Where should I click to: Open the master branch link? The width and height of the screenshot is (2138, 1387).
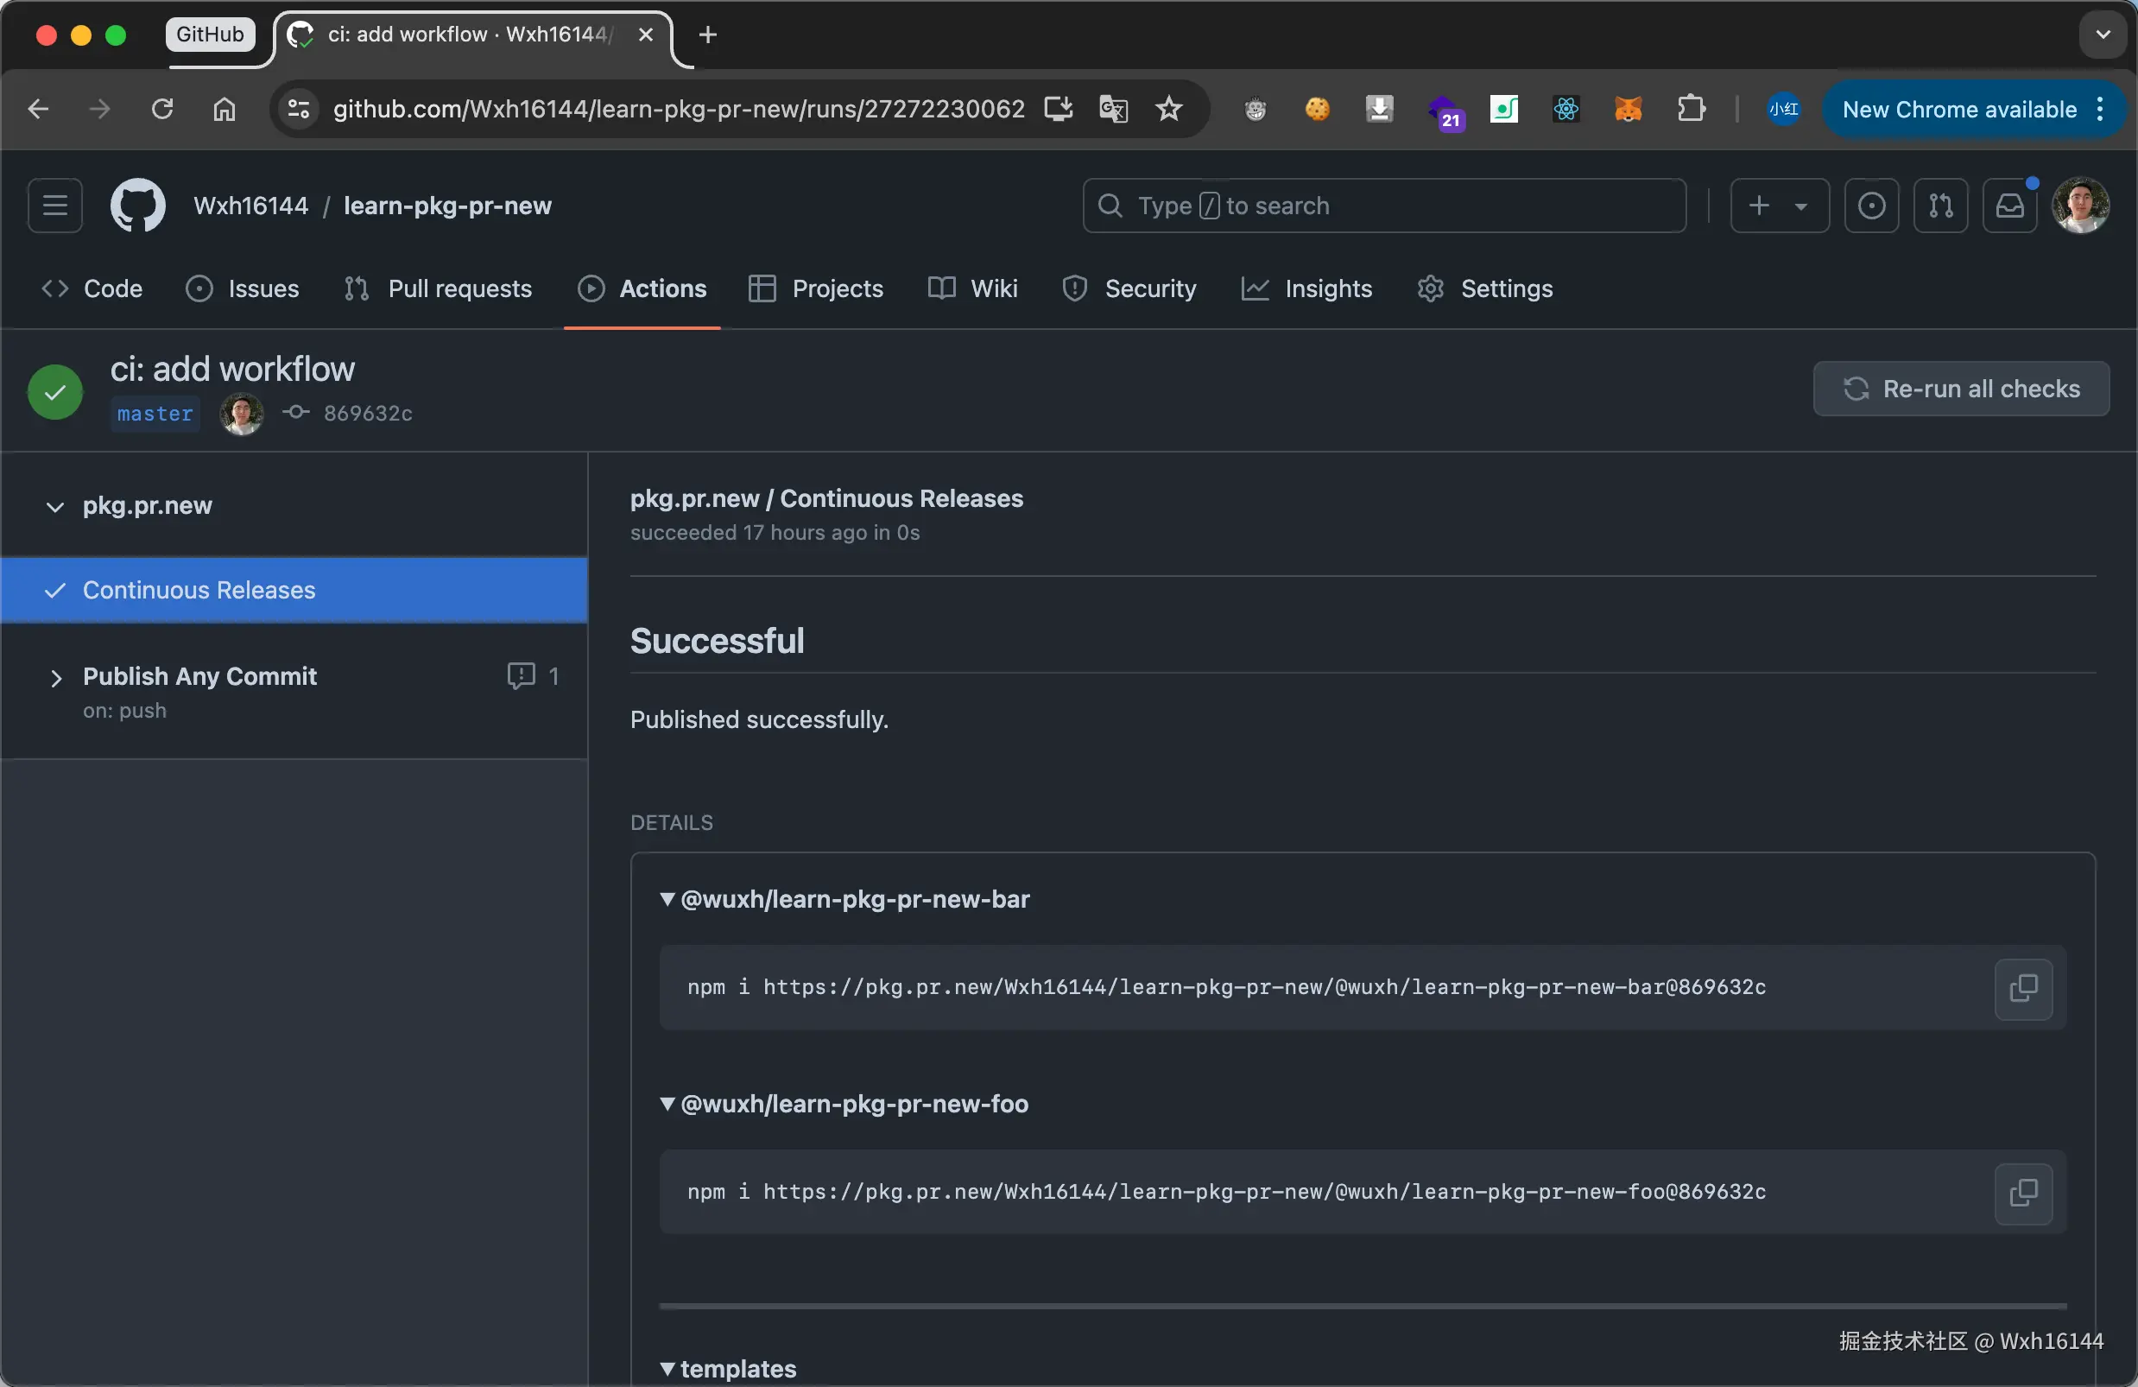click(x=155, y=415)
